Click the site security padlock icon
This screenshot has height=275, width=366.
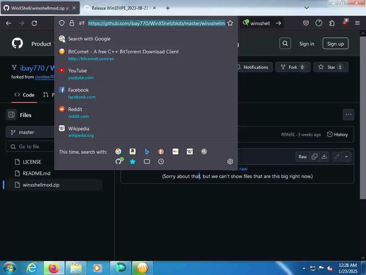tap(71, 23)
